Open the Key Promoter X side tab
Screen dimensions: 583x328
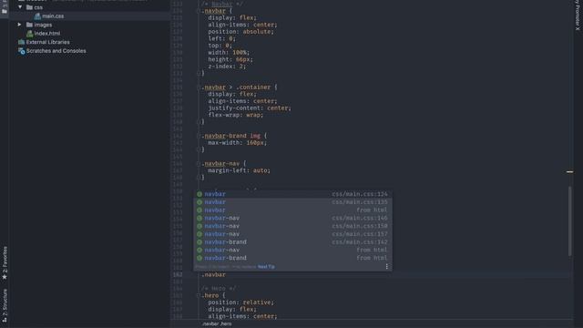(x=578, y=15)
